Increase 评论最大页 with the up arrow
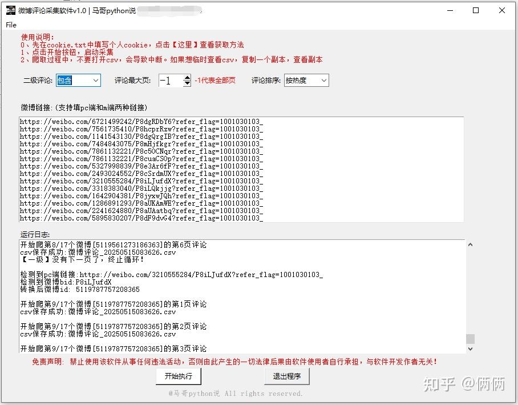The width and height of the screenshot is (518, 405). point(187,78)
